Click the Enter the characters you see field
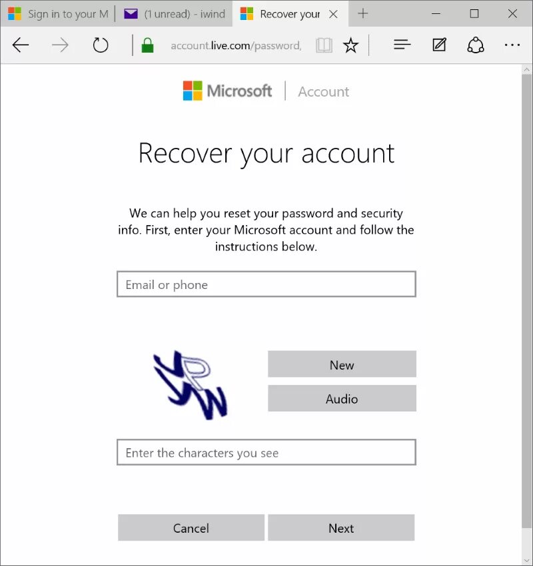The image size is (533, 566). [266, 452]
